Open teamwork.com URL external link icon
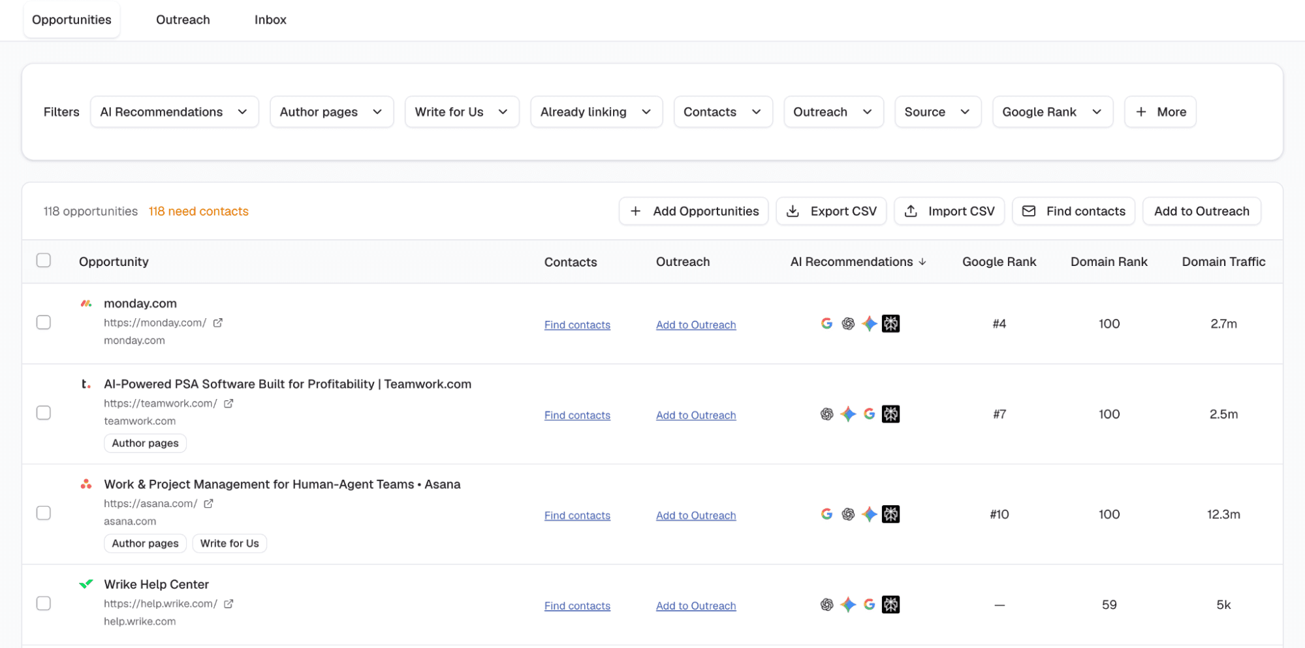 [x=228, y=404]
